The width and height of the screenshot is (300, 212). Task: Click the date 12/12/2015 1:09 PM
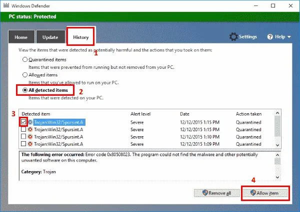(x=199, y=144)
